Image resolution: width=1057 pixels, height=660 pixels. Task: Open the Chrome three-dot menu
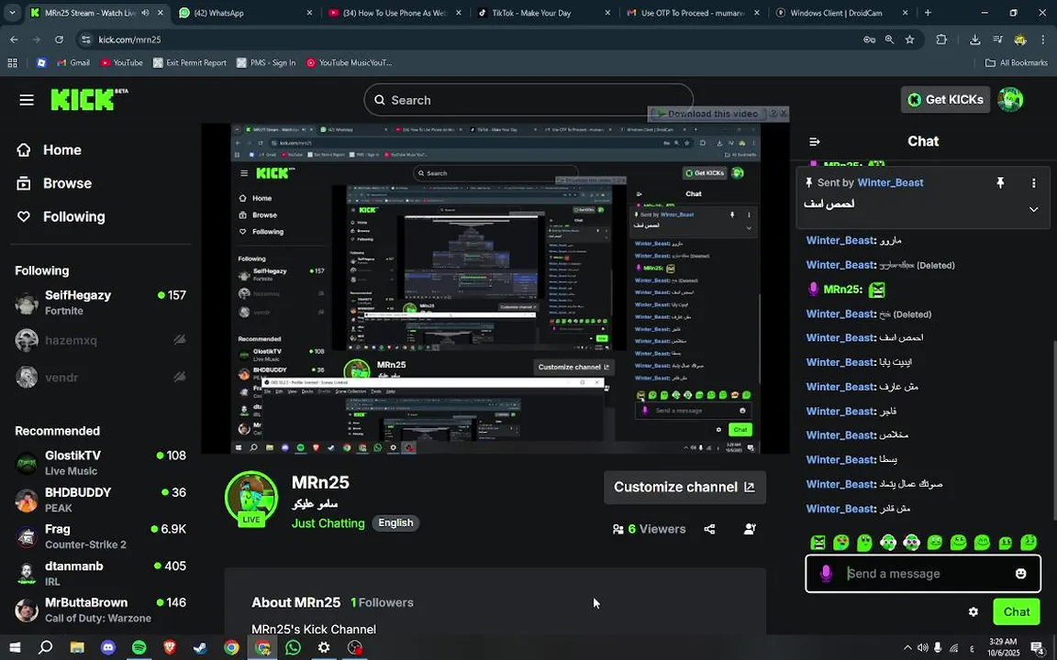tap(1042, 39)
